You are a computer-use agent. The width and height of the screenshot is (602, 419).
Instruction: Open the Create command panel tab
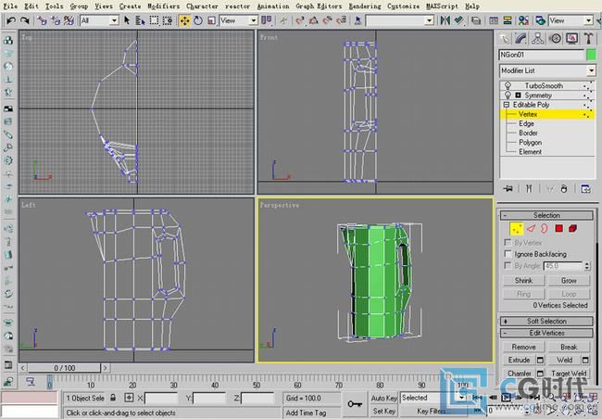click(x=505, y=38)
